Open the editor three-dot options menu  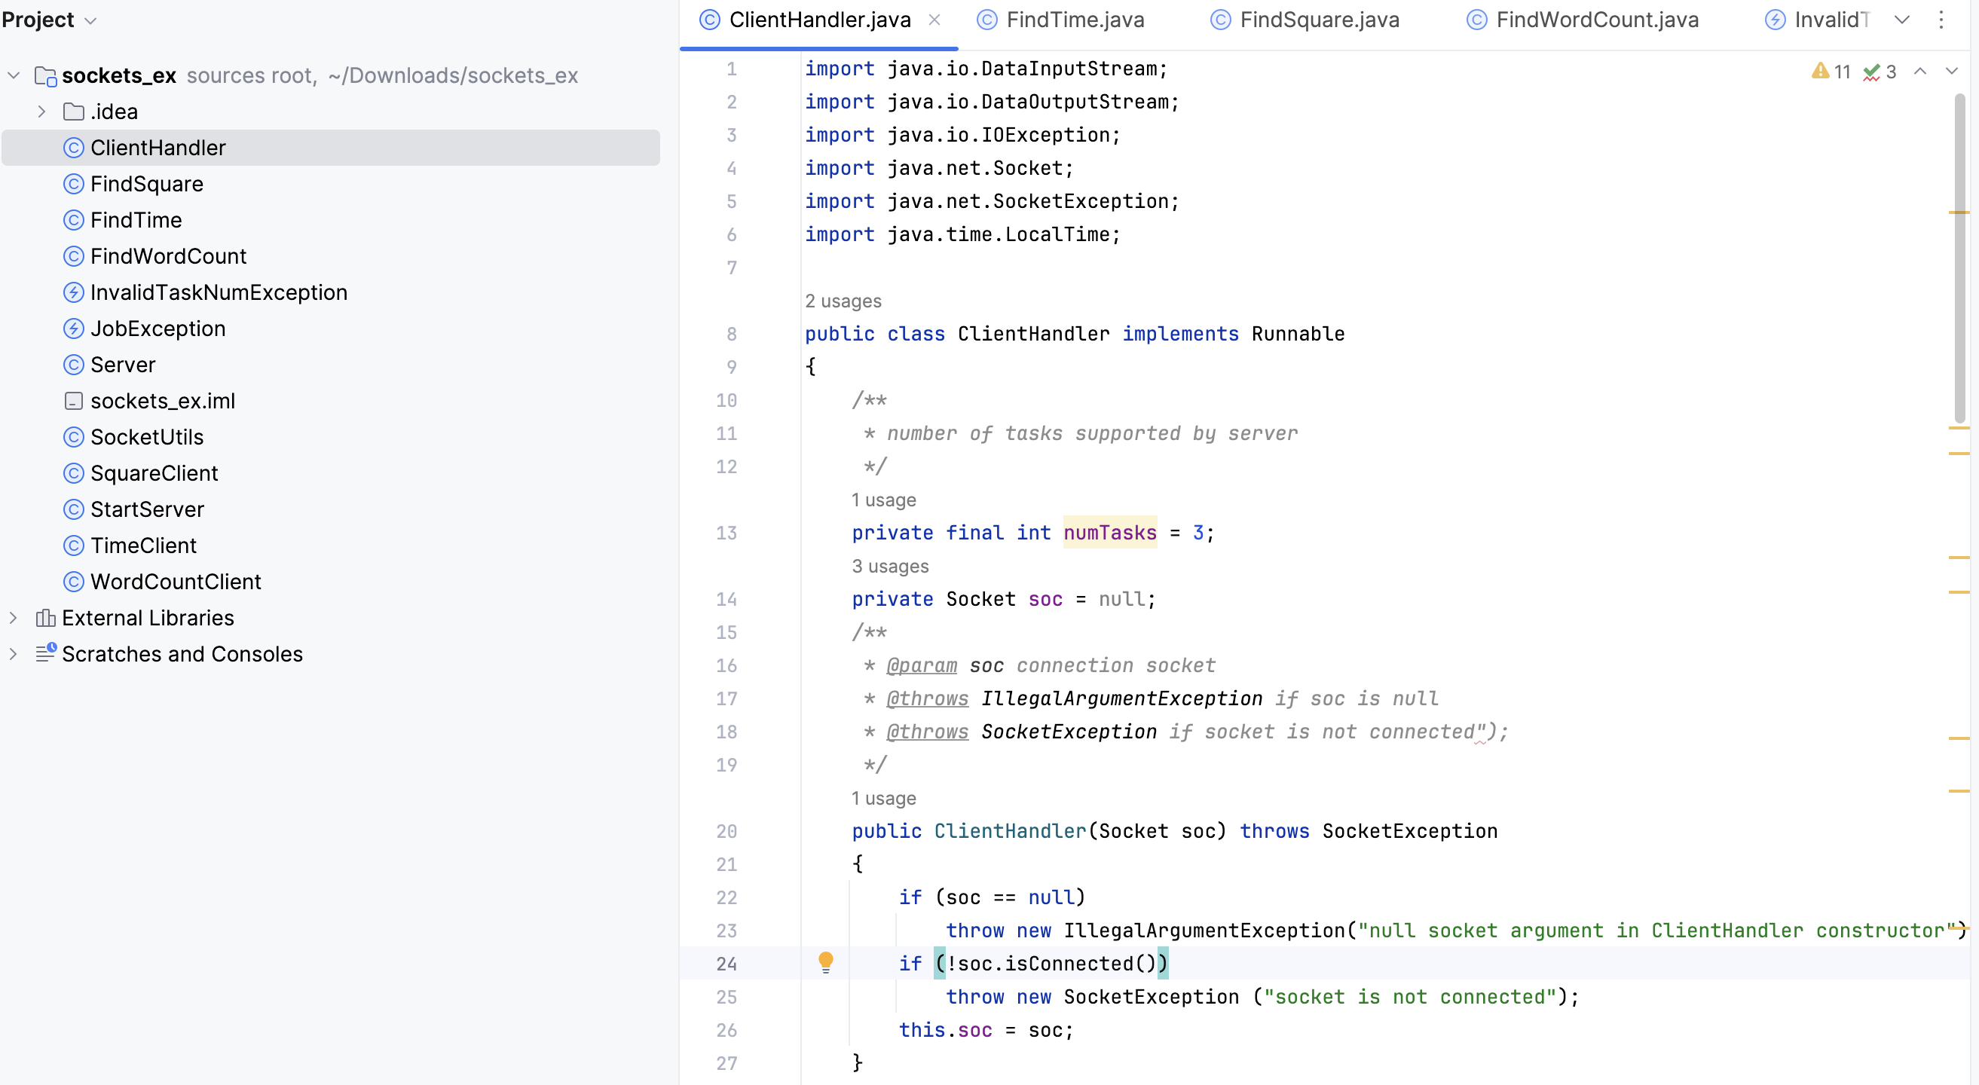click(1941, 20)
